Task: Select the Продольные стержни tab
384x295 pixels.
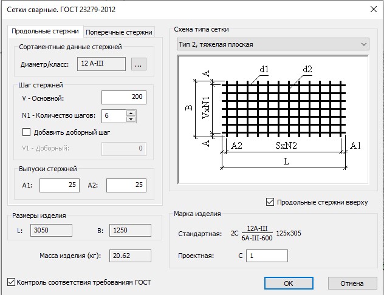Action: (x=46, y=32)
